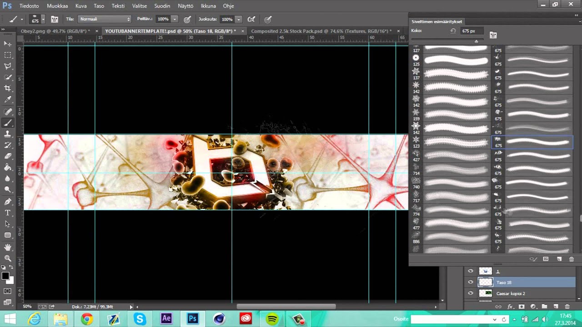The width and height of the screenshot is (582, 327).
Task: Open tool preset picker arrow
Action: 21,19
